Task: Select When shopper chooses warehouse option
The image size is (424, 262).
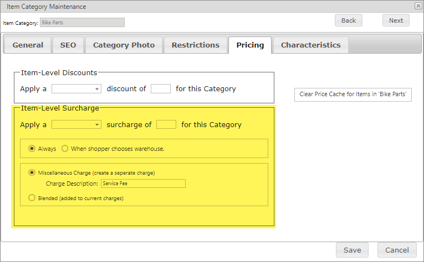Action: (65, 149)
